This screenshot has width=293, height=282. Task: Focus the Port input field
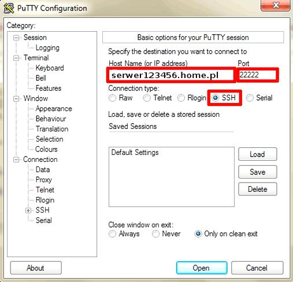click(x=258, y=75)
